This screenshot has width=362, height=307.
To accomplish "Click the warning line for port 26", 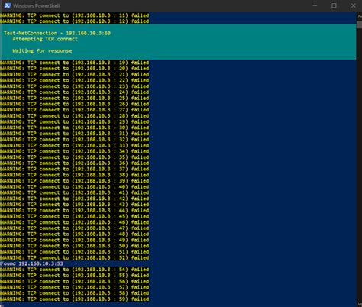I will click(75, 104).
